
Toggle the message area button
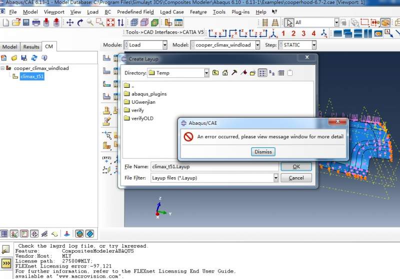click(x=5, y=250)
